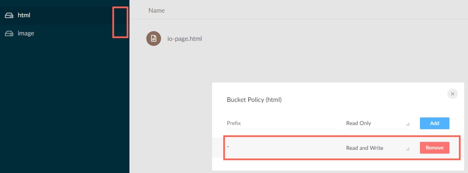Click the Read and Write dropdown arrow

click(407, 148)
